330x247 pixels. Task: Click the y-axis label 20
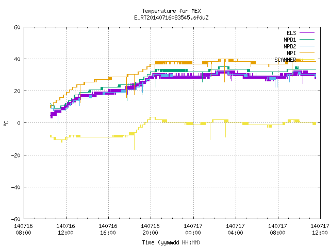pyautogui.click(x=17, y=91)
